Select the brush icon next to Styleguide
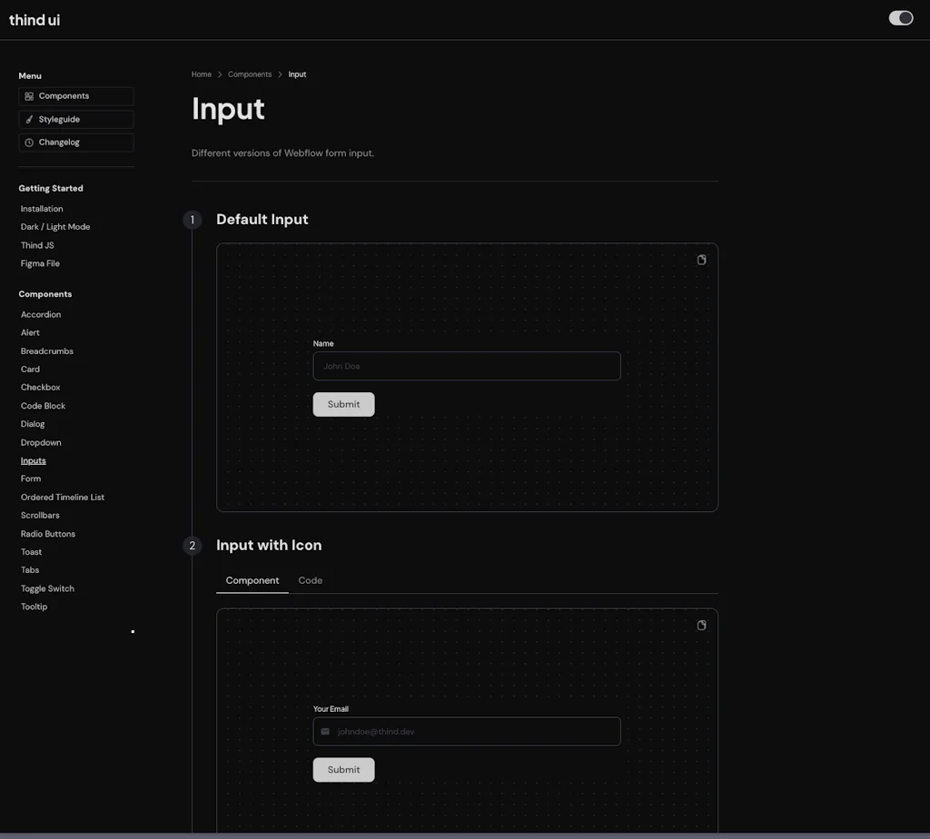 pos(28,119)
